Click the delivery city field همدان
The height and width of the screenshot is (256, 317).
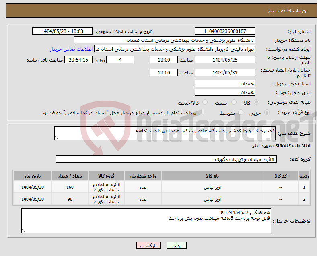224,93
